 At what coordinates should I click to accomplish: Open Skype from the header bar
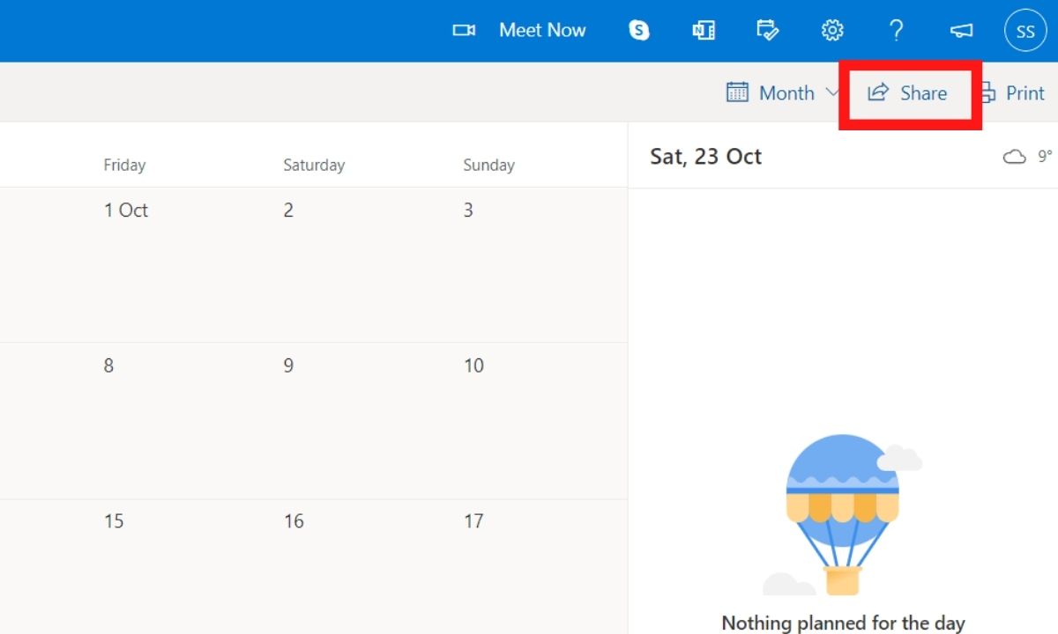click(639, 31)
